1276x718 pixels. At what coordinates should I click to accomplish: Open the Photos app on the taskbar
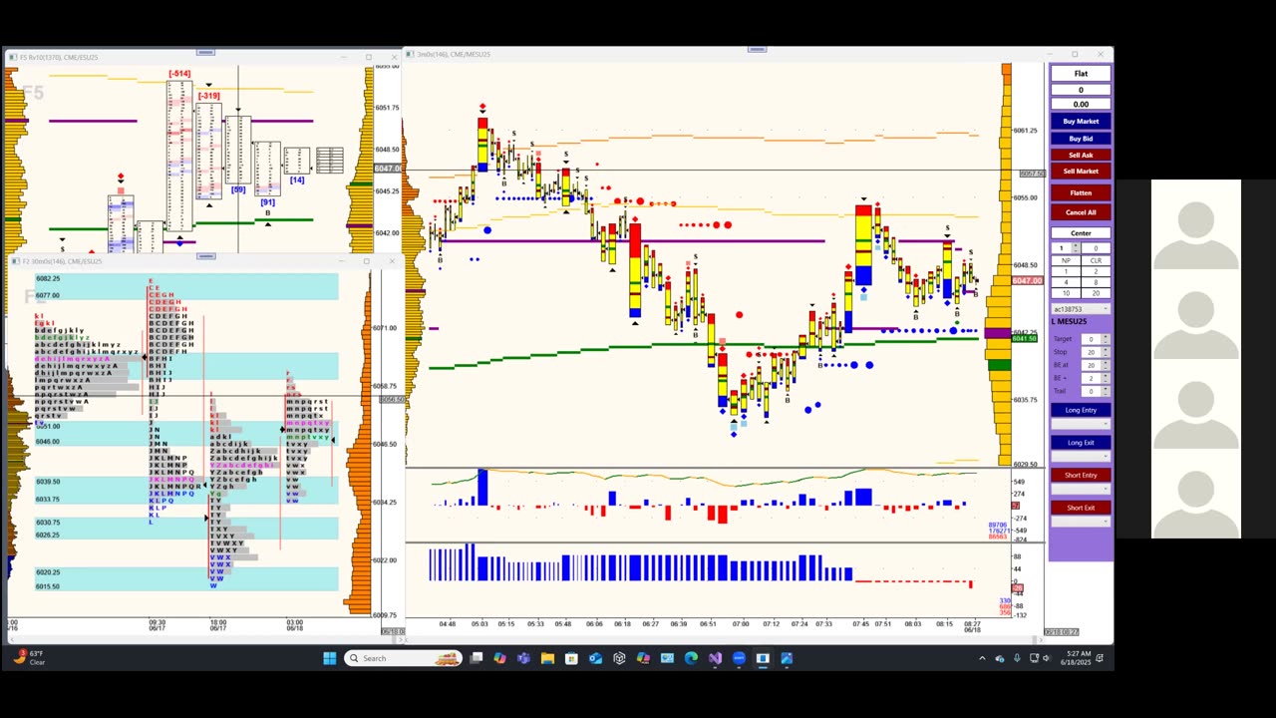[787, 658]
